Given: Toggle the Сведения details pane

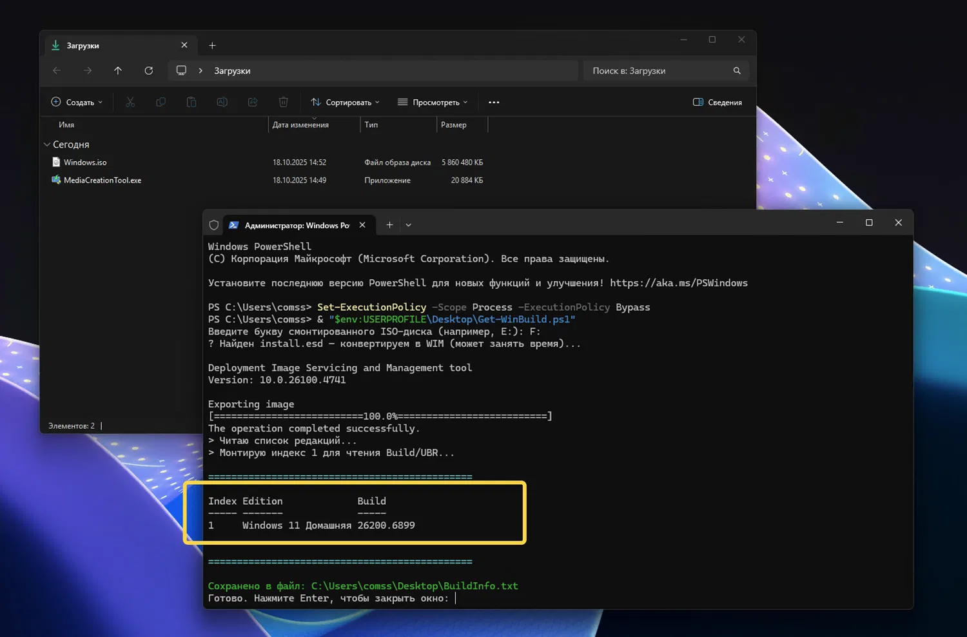Looking at the screenshot, I should pos(718,102).
